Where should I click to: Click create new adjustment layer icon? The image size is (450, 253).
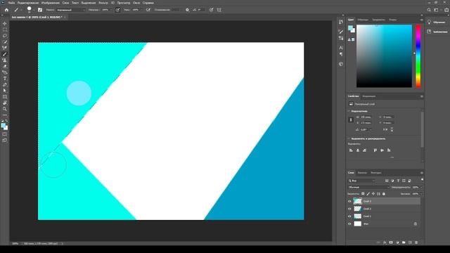tap(397, 242)
